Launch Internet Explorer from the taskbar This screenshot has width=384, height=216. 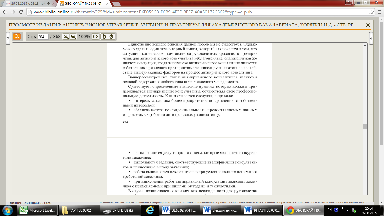[150, 210]
